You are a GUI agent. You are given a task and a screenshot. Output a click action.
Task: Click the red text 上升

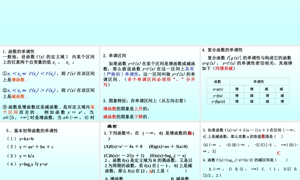coord(138,109)
